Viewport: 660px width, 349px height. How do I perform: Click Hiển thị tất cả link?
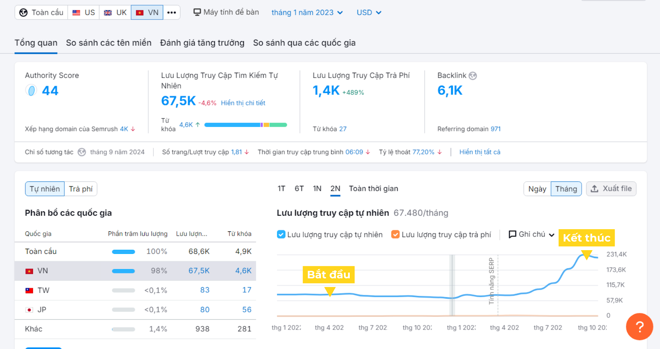point(480,152)
